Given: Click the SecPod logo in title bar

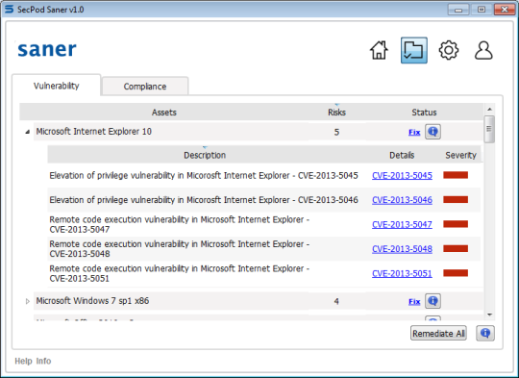Looking at the screenshot, I should [x=9, y=10].
